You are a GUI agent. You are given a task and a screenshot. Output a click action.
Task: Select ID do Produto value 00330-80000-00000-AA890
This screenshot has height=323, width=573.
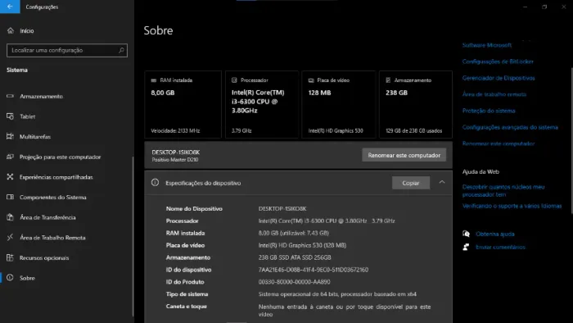pyautogui.click(x=294, y=282)
